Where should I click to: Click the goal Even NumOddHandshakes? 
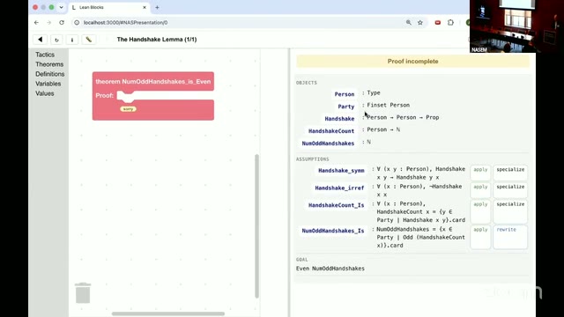pyautogui.click(x=330, y=269)
